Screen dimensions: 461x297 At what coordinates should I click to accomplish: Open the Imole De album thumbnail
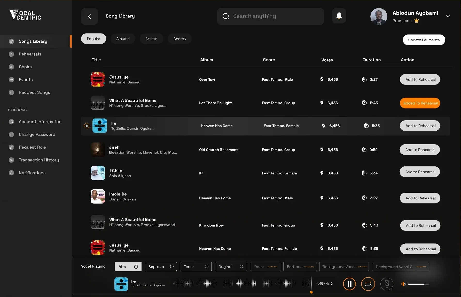pos(98,197)
